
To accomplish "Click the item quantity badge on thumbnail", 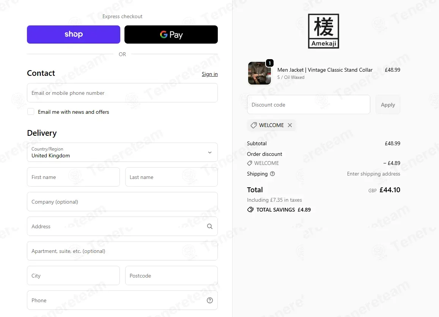I will [270, 63].
